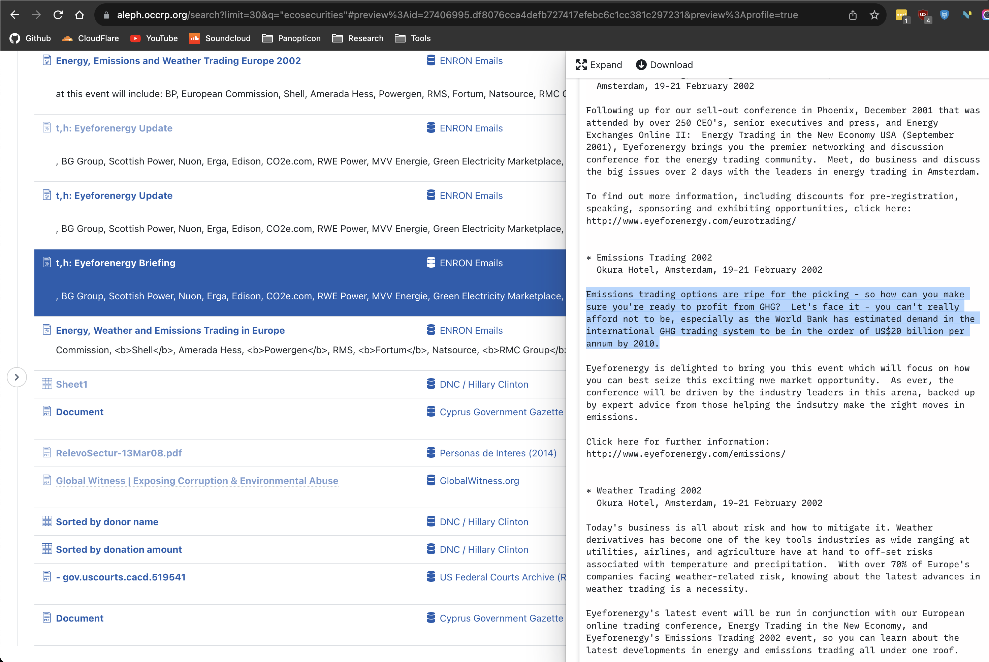Viewport: 989px width, 662px height.
Task: Expand the left sidebar with chevron
Action: coord(17,377)
